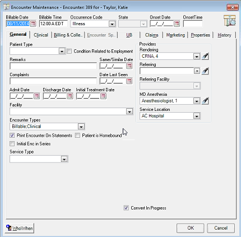Expand the Occurrence Code dropdown
241x237 pixels.
(x=112, y=24)
